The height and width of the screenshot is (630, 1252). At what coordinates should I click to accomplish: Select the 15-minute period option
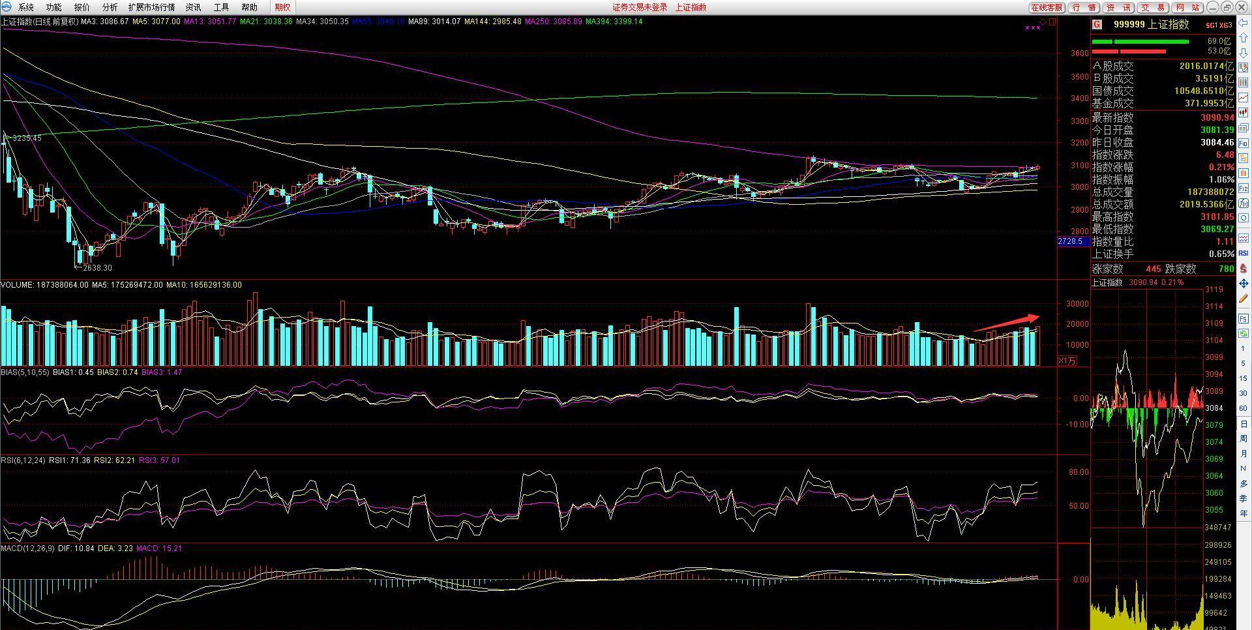[1244, 378]
